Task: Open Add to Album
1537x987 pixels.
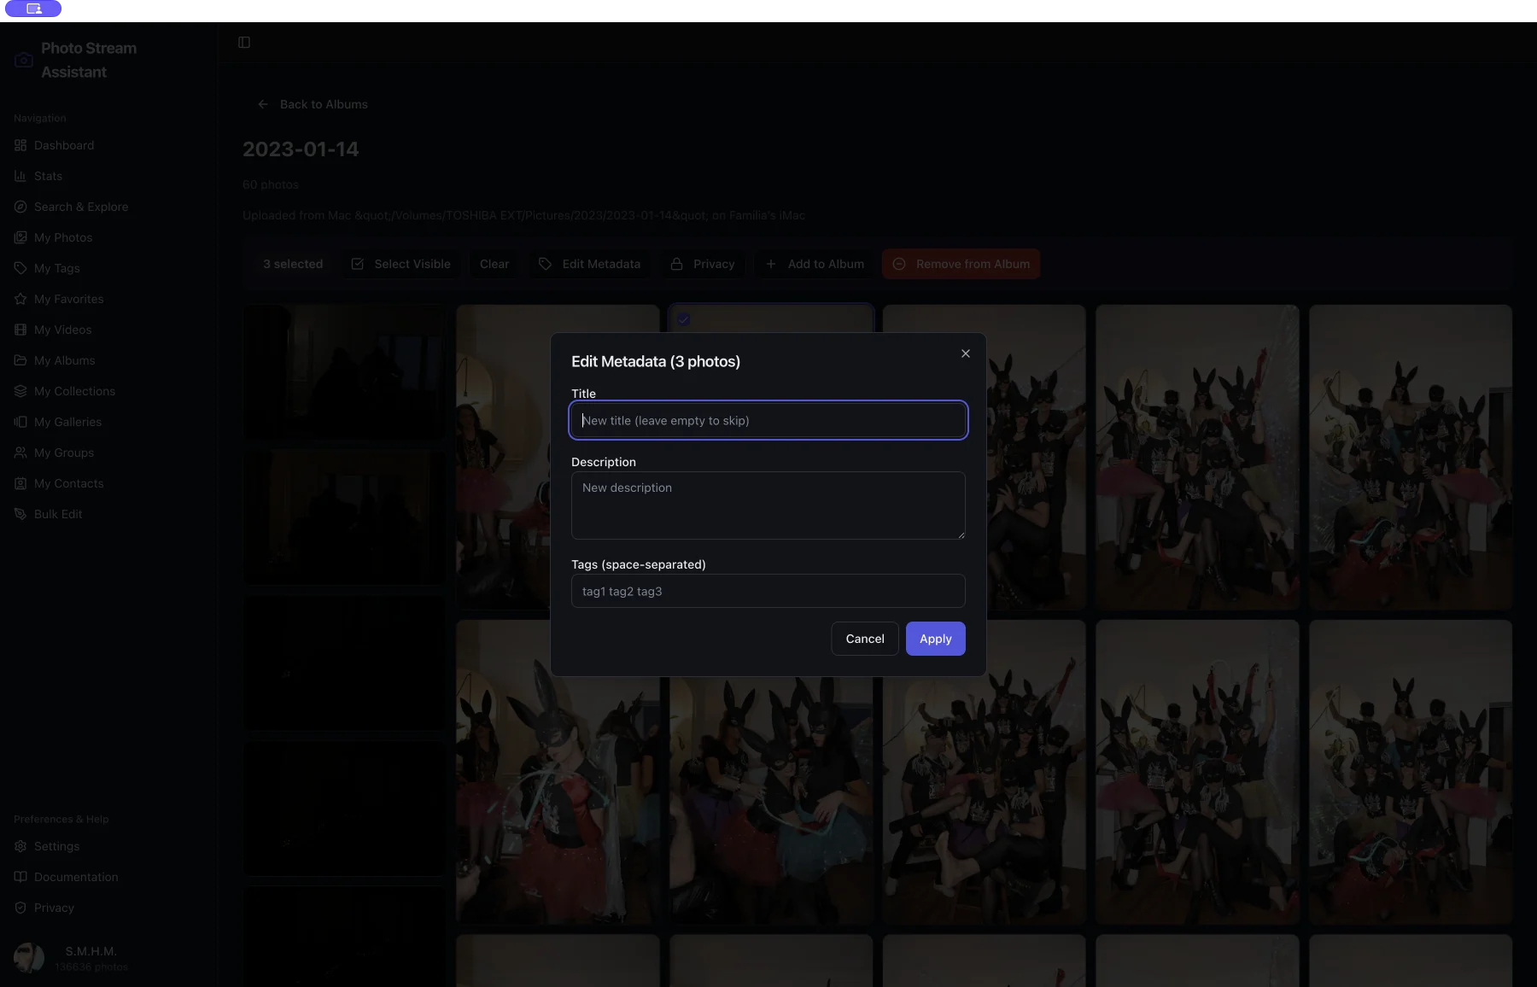Action: pos(814,264)
